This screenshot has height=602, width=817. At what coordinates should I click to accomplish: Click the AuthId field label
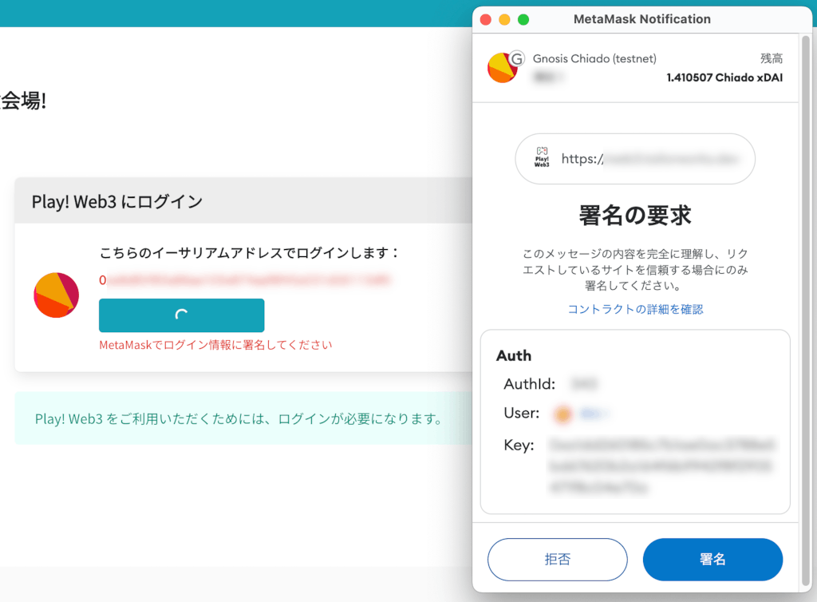coord(530,384)
